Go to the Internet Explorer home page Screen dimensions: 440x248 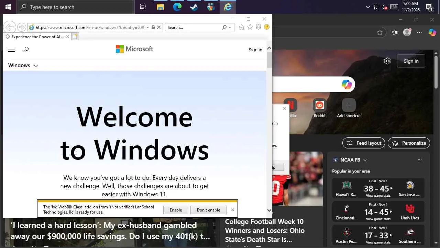241,27
